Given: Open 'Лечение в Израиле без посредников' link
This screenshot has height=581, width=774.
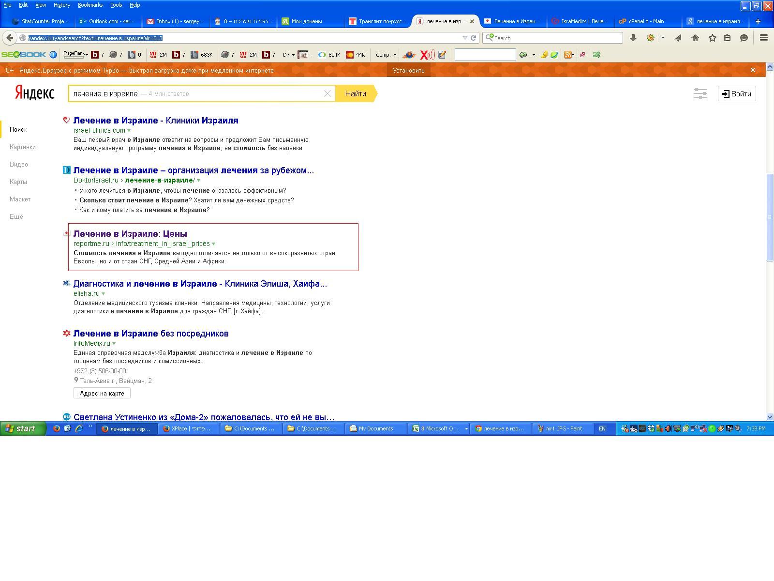Looking at the screenshot, I should tap(151, 333).
